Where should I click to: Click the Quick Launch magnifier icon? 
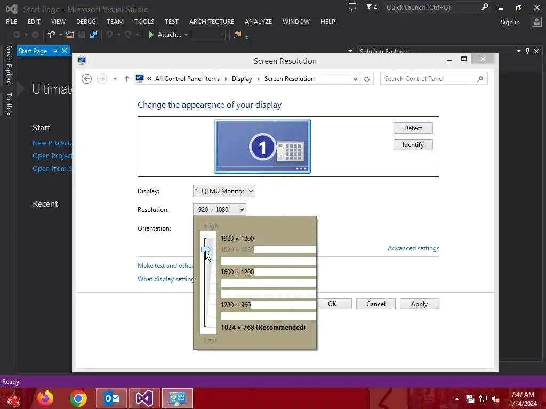point(485,7)
